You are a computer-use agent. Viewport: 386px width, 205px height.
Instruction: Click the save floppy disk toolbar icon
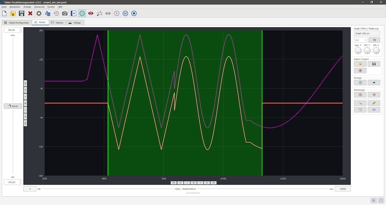point(22,13)
